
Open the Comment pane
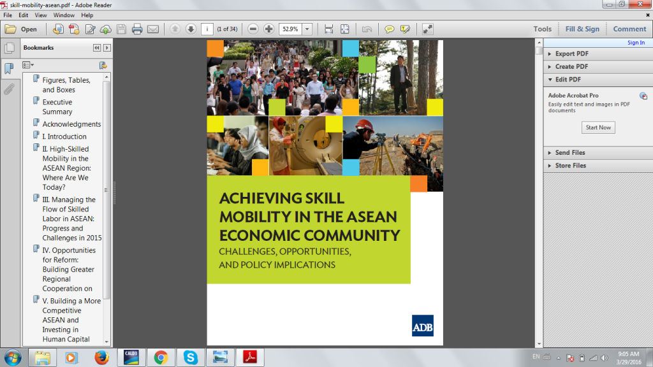click(629, 29)
